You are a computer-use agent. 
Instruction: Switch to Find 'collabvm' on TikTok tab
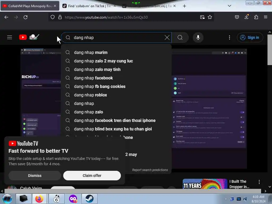(x=89, y=6)
